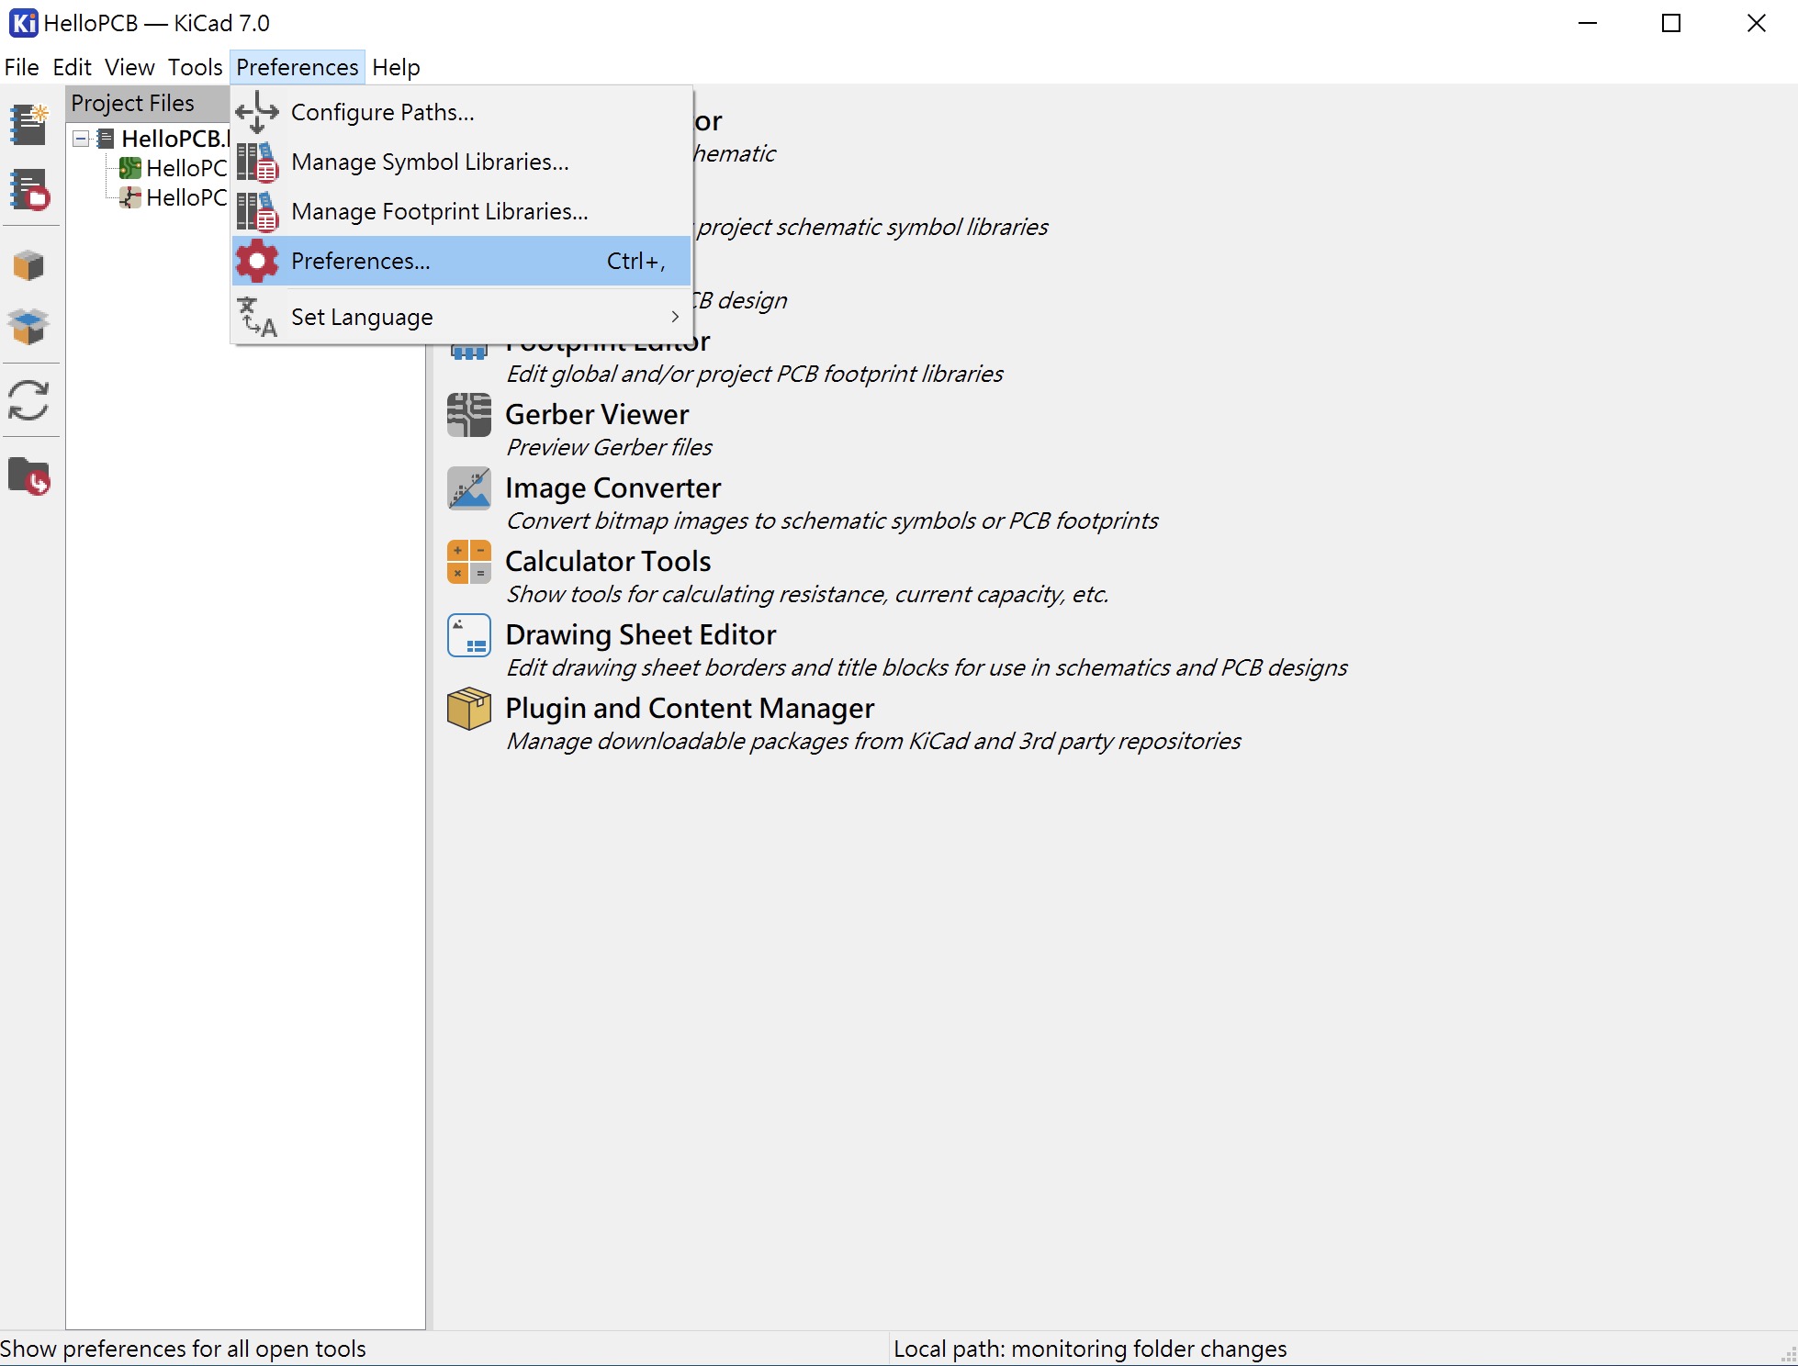Launch Gerber Viewer
1798x1366 pixels.
597,415
